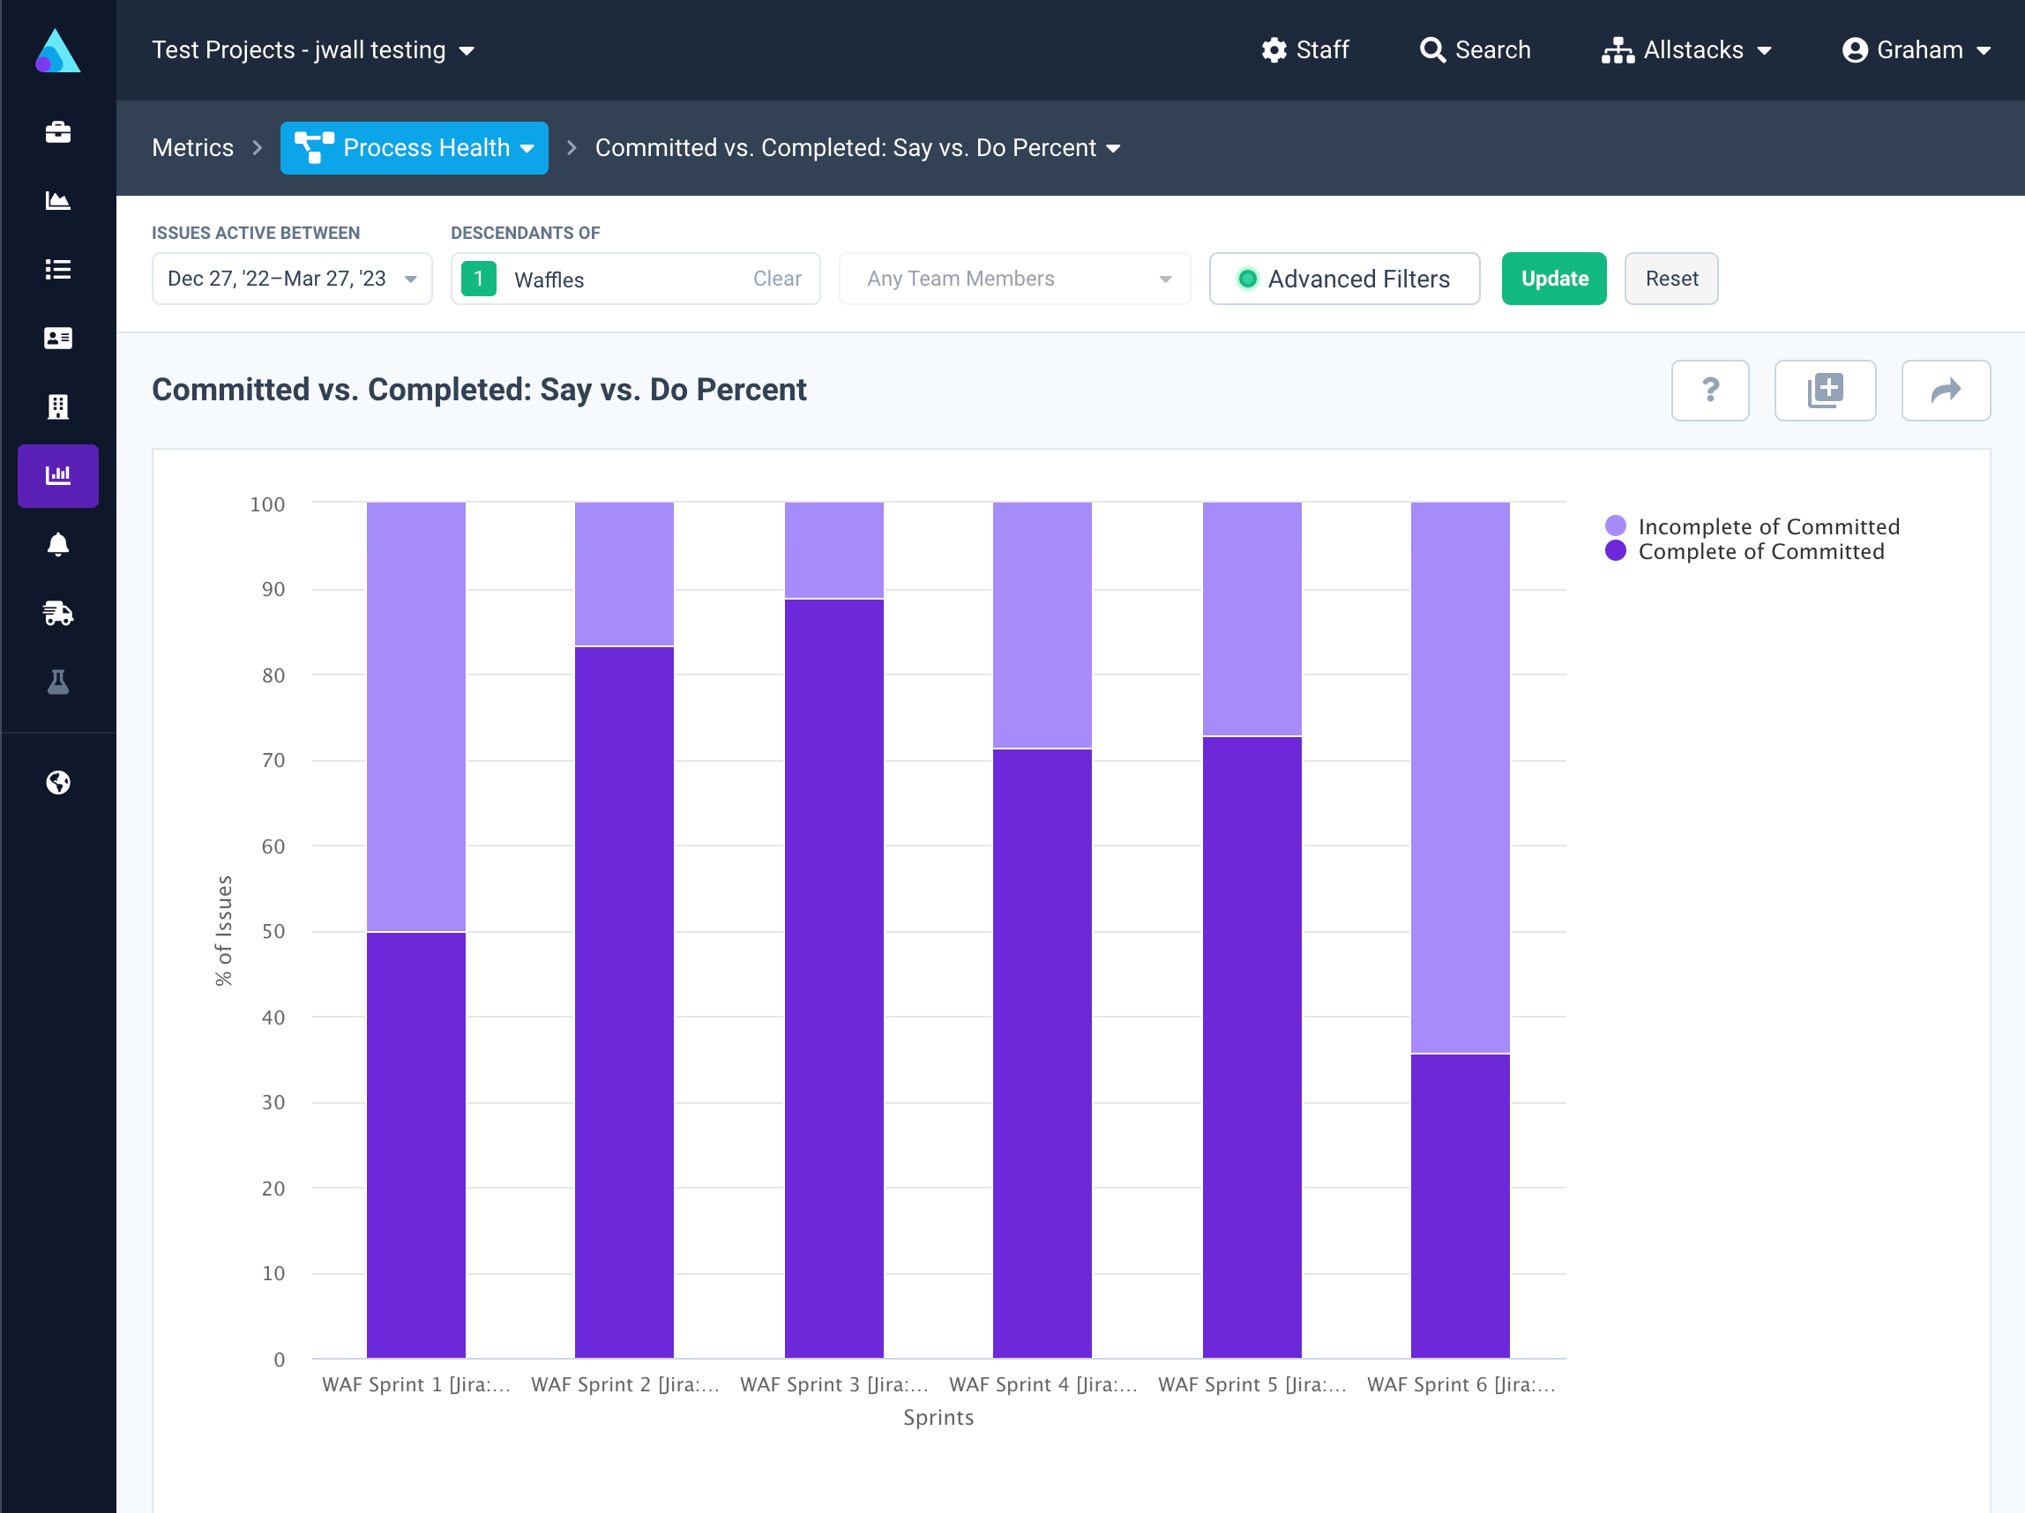The image size is (2025, 1513).
Task: Click the area chart sidebar icon
Action: click(57, 200)
